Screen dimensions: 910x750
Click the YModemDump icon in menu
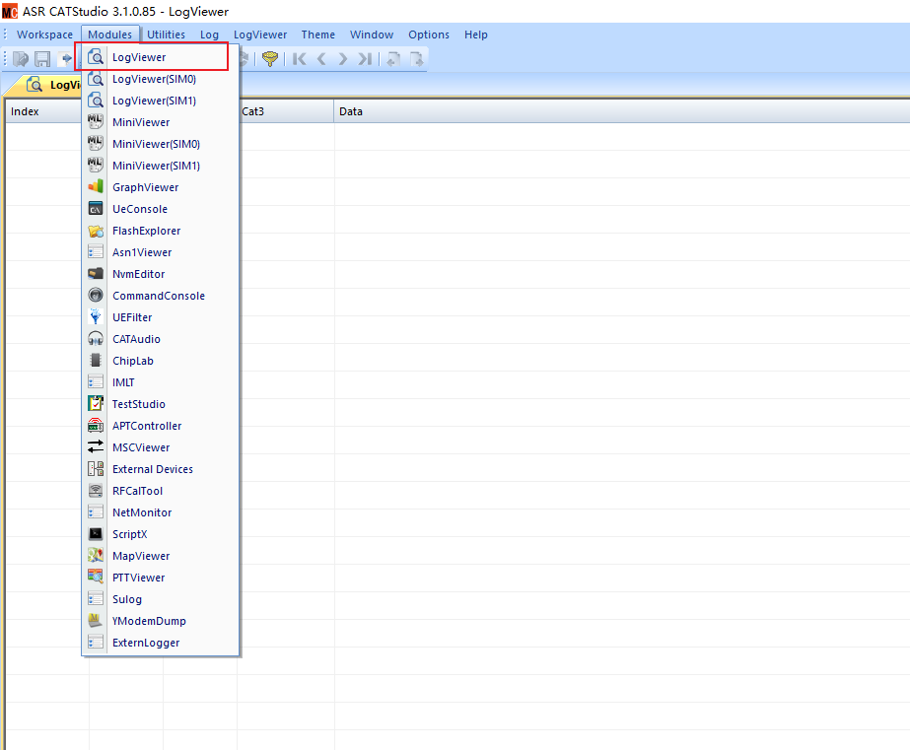(x=96, y=621)
